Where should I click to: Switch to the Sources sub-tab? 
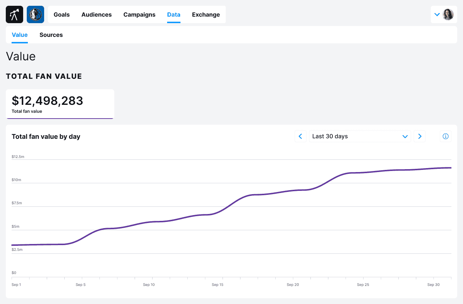pyautogui.click(x=51, y=35)
